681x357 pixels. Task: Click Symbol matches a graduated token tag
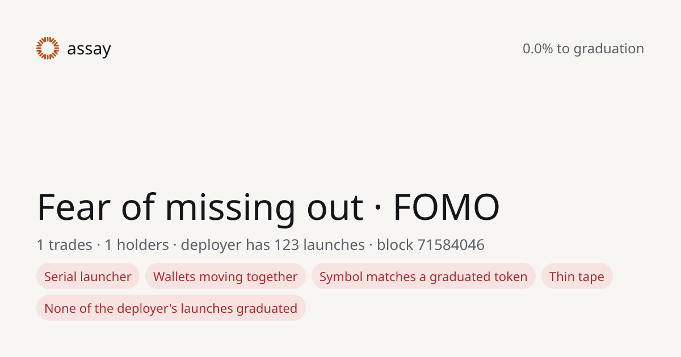pyautogui.click(x=423, y=277)
